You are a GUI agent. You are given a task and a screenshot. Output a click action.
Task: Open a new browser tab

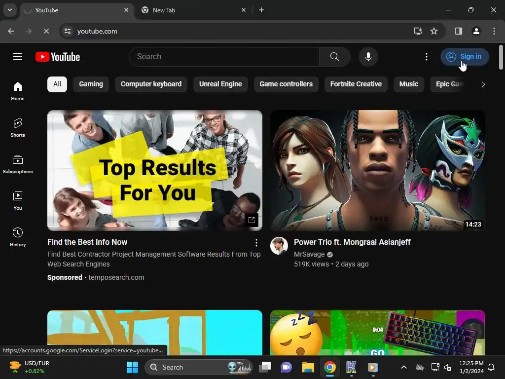261,10
